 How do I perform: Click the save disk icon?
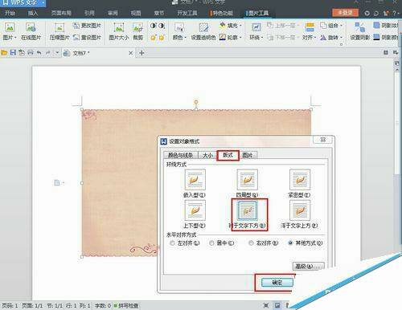coord(13,53)
